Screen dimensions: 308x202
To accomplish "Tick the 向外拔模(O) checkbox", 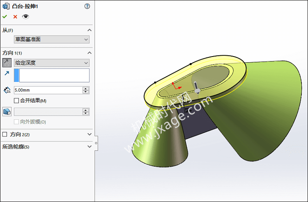I will 16,122.
